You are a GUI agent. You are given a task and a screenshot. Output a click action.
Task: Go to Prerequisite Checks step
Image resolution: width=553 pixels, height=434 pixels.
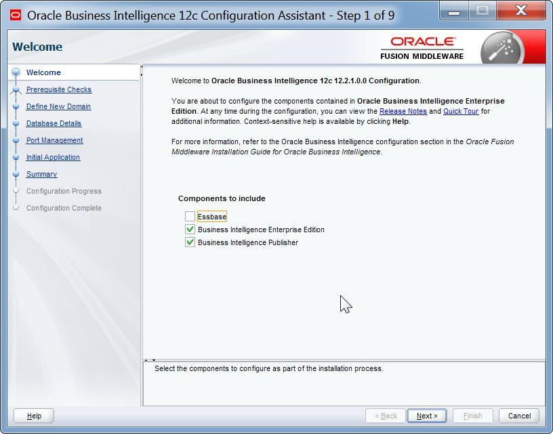tap(59, 89)
